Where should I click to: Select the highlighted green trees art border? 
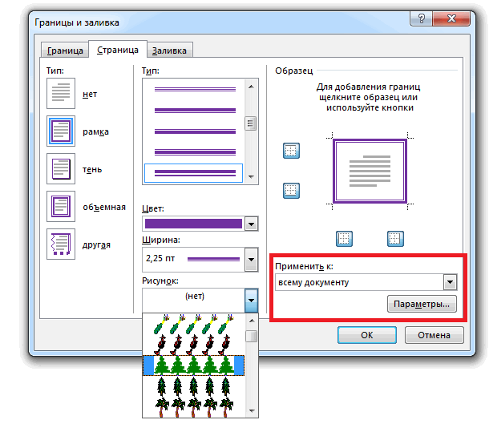pyautogui.click(x=193, y=365)
